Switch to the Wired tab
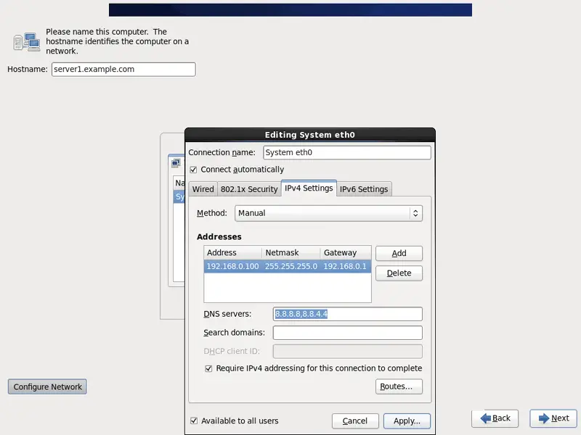This screenshot has width=581, height=435. pyautogui.click(x=203, y=189)
